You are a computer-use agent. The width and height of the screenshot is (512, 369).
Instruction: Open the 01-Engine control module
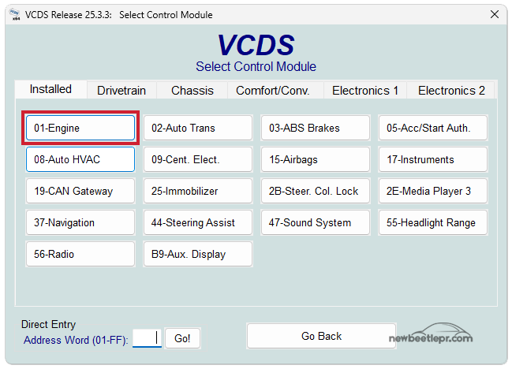pos(80,128)
